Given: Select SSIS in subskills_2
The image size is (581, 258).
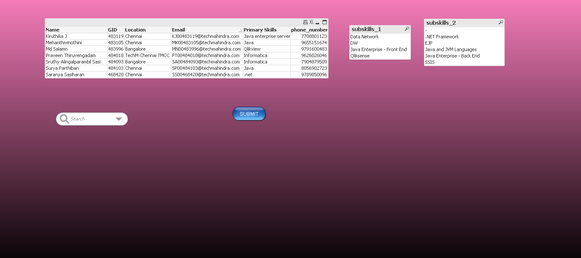Looking at the screenshot, I should (x=464, y=62).
